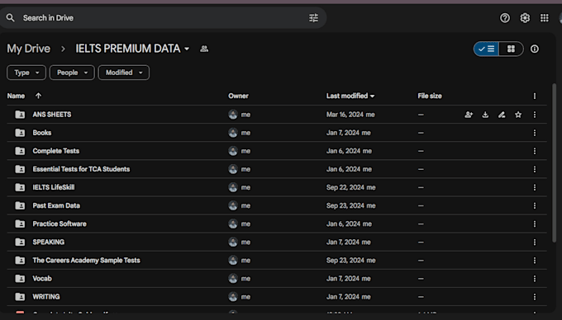Click the vertical scrollbar of file list
562x320 pixels.
click(x=554, y=162)
